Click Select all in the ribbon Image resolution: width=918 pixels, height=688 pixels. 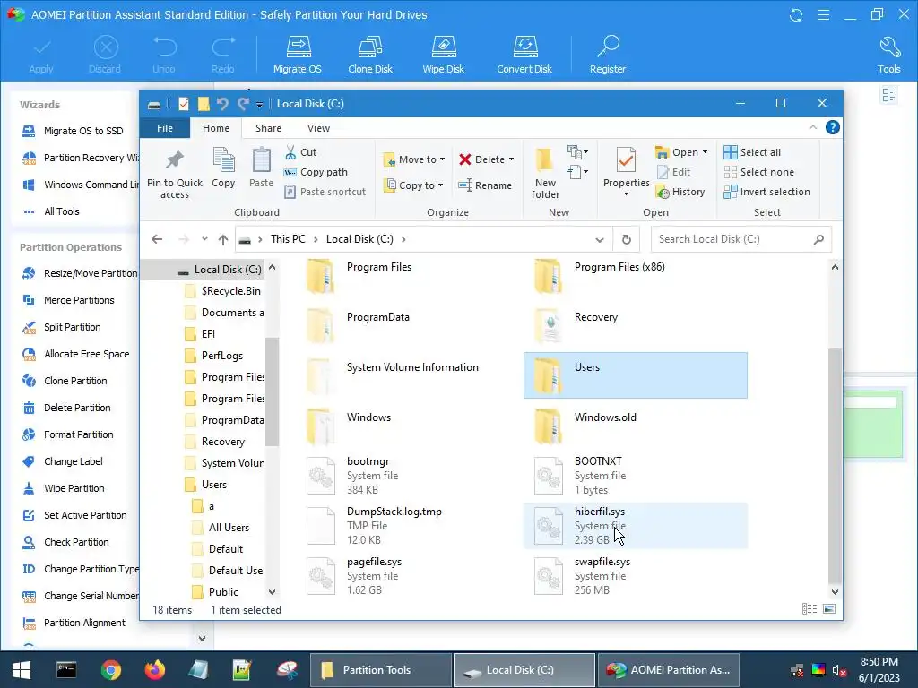[x=752, y=152]
